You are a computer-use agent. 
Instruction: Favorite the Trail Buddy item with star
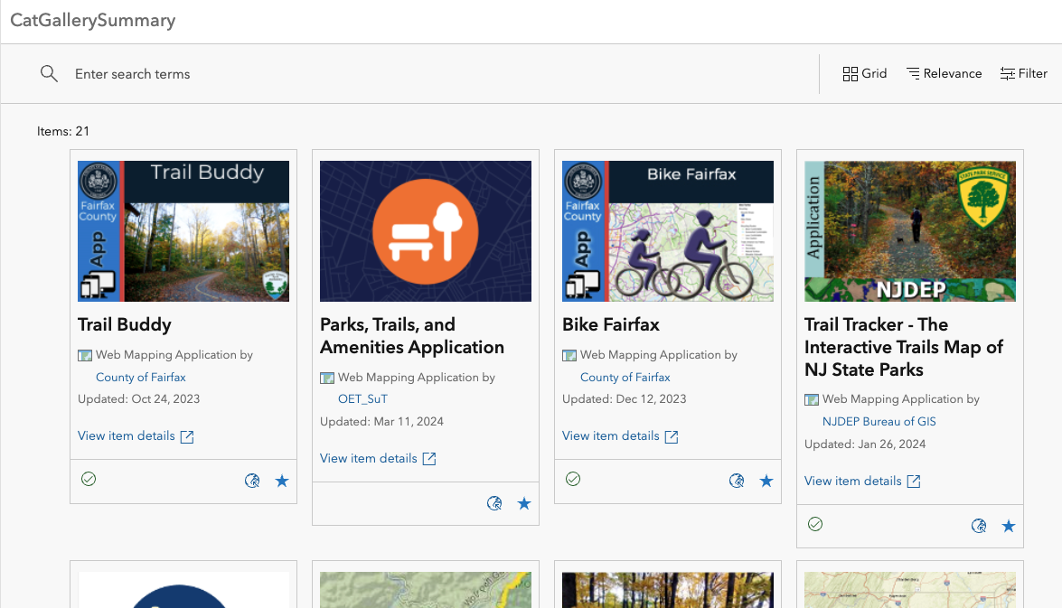point(282,482)
